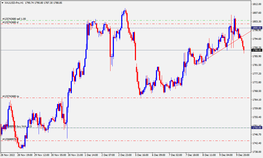Click the 9 Dec 20:00 time label
Screen dimensions: 263x158
[243, 155]
